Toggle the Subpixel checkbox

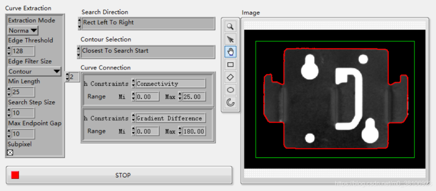(10, 152)
